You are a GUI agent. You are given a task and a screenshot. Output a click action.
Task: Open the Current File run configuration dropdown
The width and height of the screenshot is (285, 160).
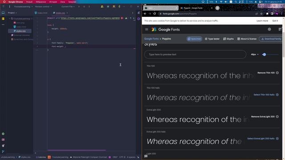[68, 7]
